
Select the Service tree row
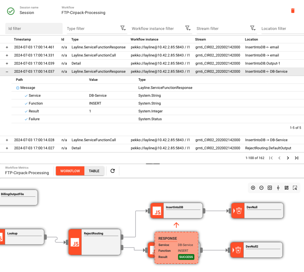click(158, 95)
